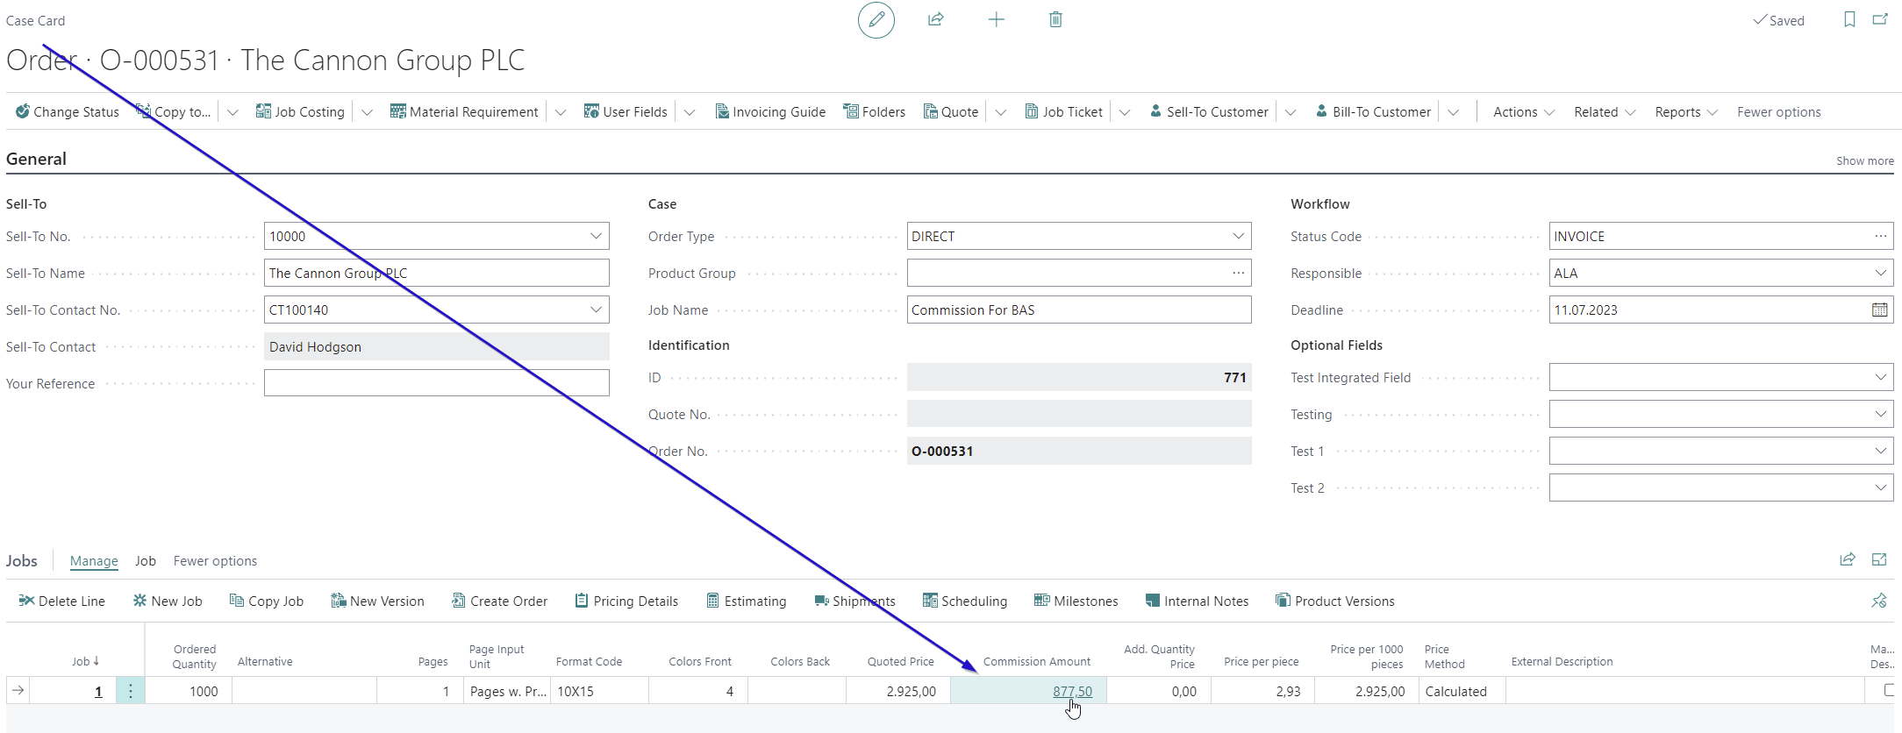This screenshot has width=1902, height=733.
Task: Open the row options menu for job 1
Action: coord(131,691)
